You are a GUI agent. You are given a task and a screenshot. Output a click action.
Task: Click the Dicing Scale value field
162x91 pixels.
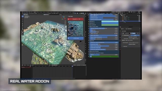[x=133, y=39]
